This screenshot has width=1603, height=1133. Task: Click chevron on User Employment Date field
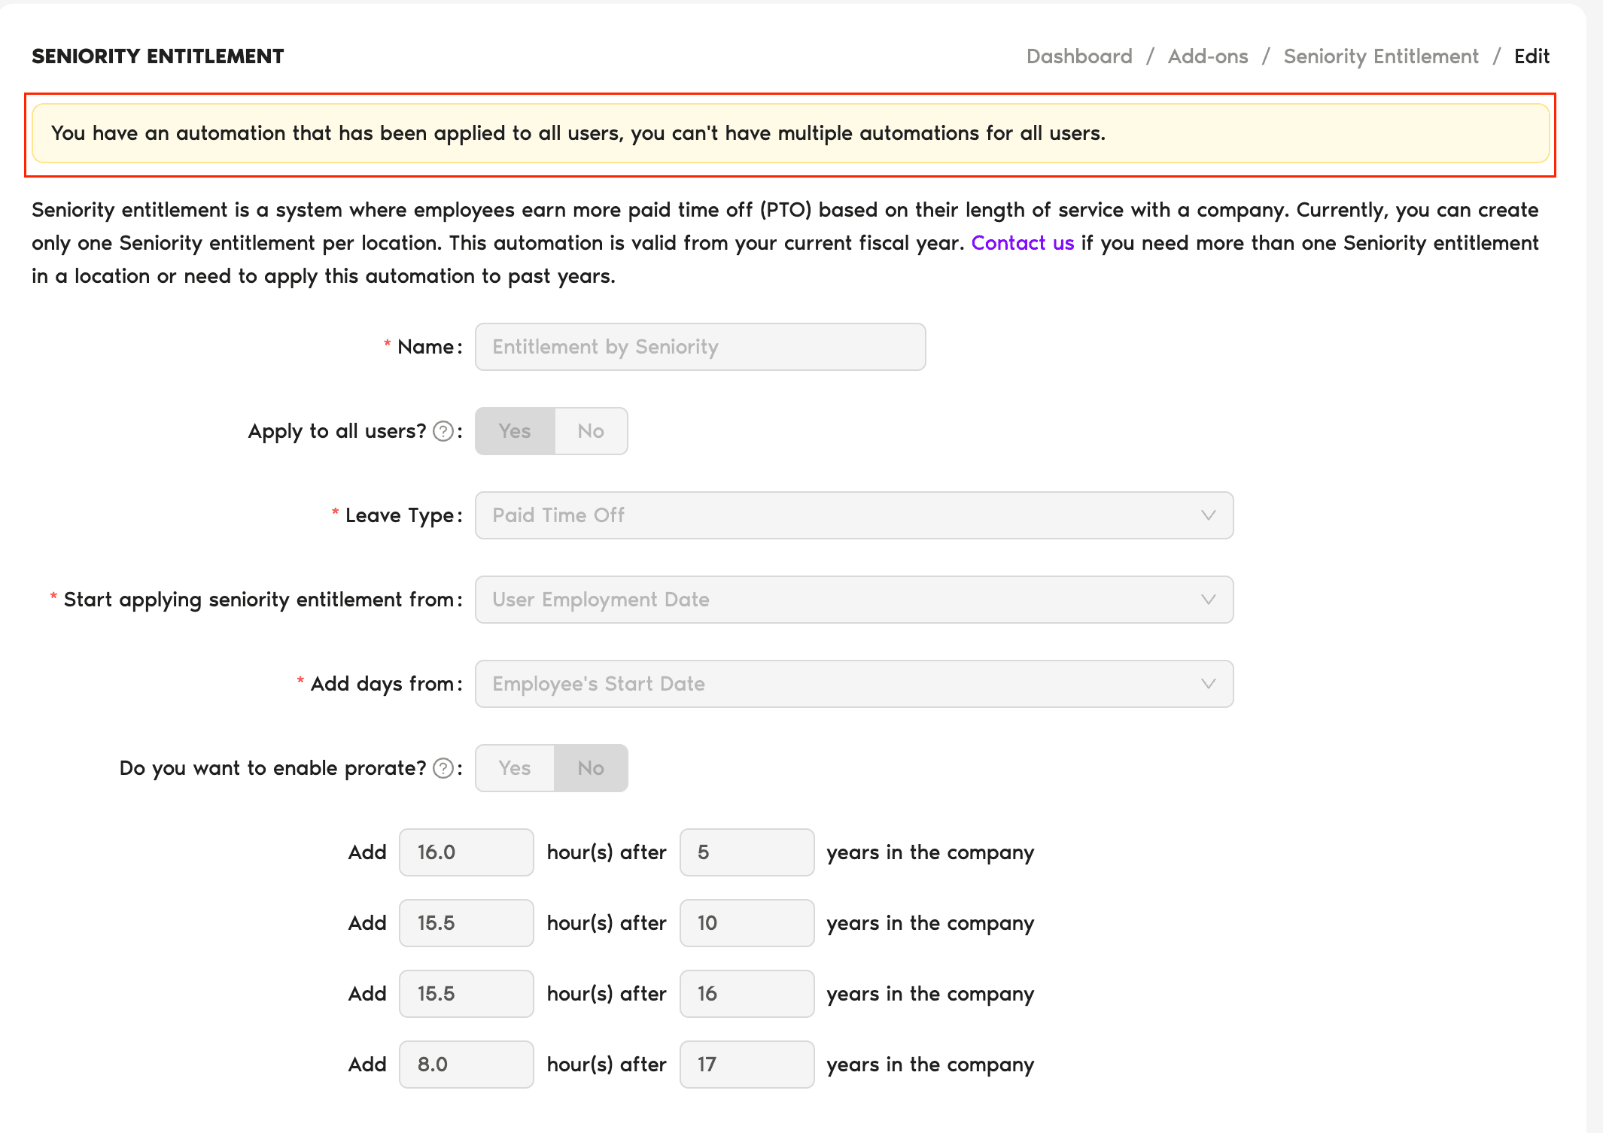pyautogui.click(x=1208, y=600)
